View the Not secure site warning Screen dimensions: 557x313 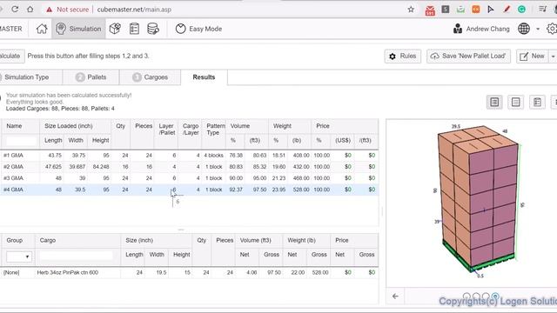(x=68, y=10)
